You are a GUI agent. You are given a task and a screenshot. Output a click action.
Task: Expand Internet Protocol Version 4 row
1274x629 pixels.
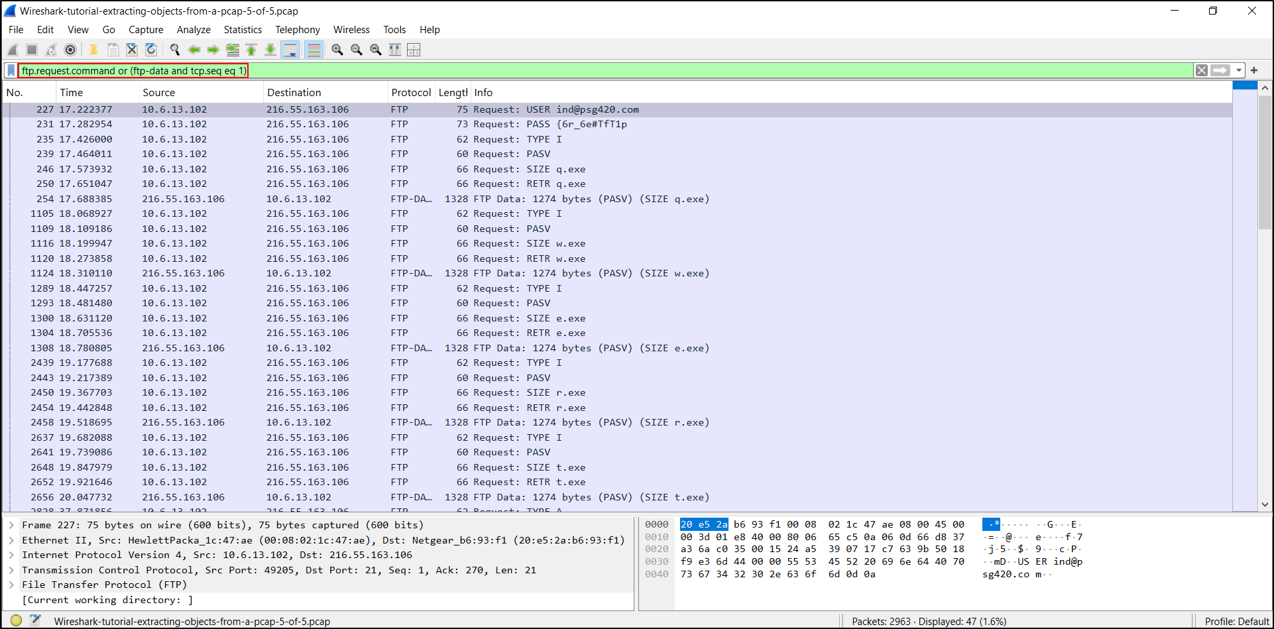point(11,555)
